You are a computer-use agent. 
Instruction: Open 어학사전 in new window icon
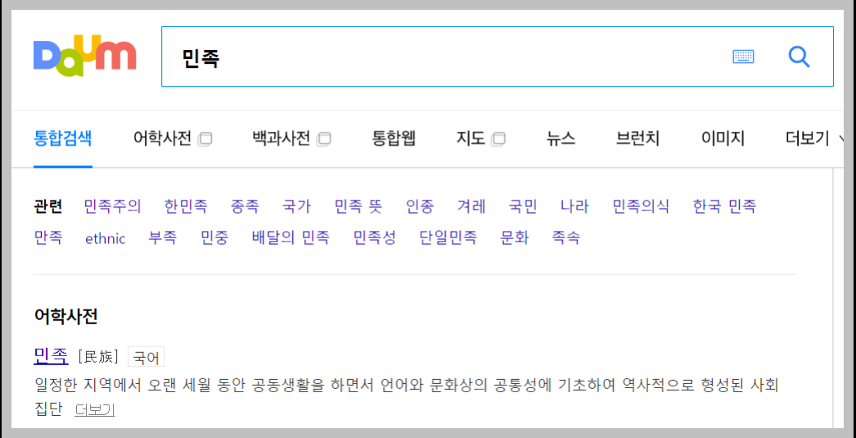tap(205, 139)
